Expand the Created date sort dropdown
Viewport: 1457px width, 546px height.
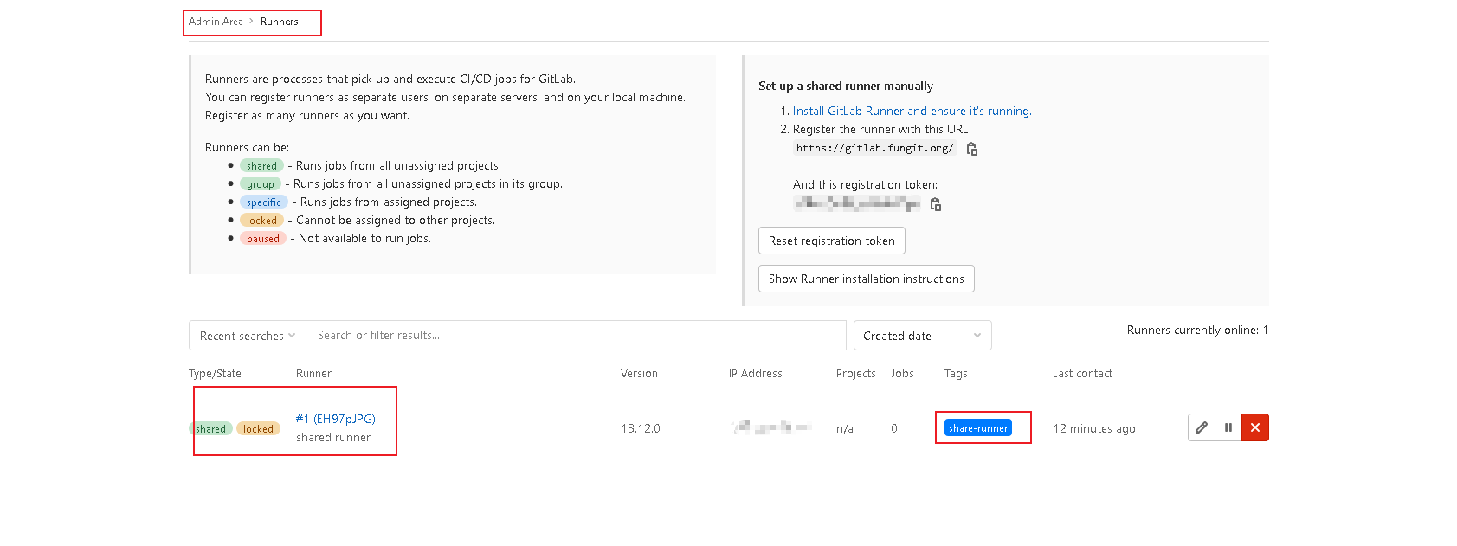tap(922, 336)
